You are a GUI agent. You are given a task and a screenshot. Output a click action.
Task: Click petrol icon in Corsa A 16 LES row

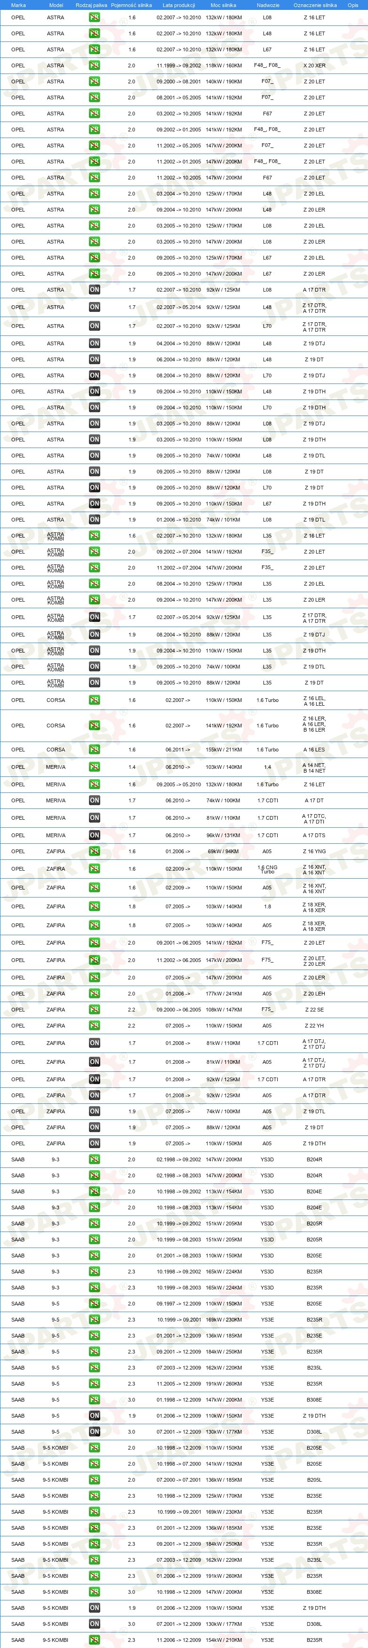point(95,750)
